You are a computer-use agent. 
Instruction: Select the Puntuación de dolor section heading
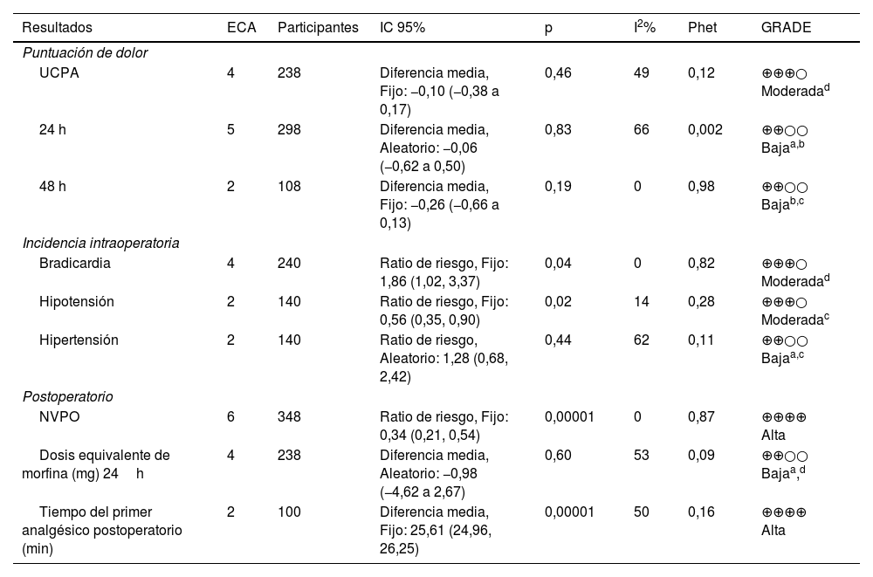click(86, 52)
